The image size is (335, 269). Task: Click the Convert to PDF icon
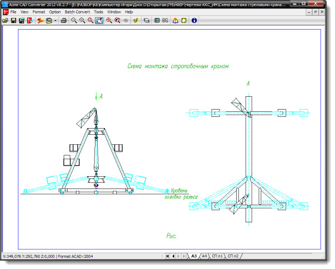pos(29,20)
